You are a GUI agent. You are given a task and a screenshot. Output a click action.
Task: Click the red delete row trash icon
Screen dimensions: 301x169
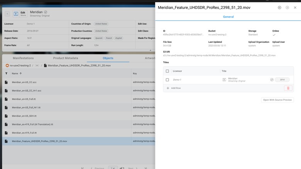[x=288, y=88]
